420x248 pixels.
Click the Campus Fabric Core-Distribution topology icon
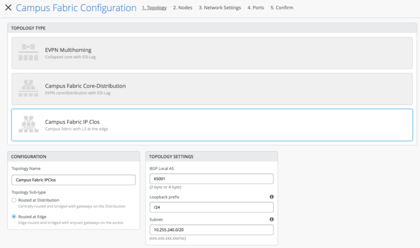(x=28, y=88)
